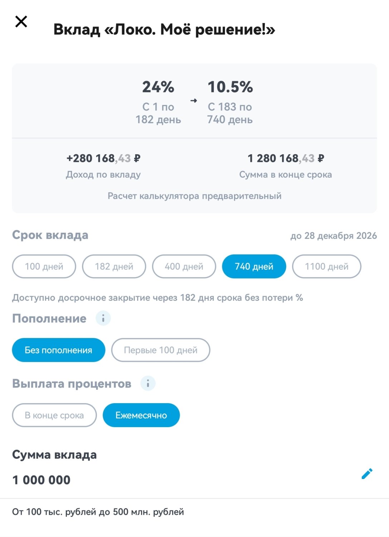
Task: Click the arrow between the 24% and 10.5% rates
Action: pos(194,101)
